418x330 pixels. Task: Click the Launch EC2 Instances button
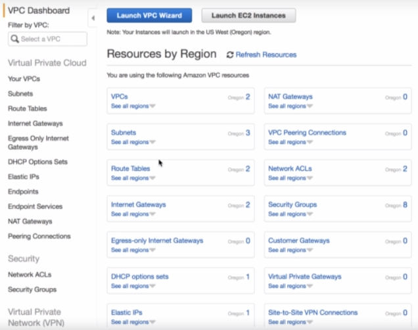[x=248, y=16]
